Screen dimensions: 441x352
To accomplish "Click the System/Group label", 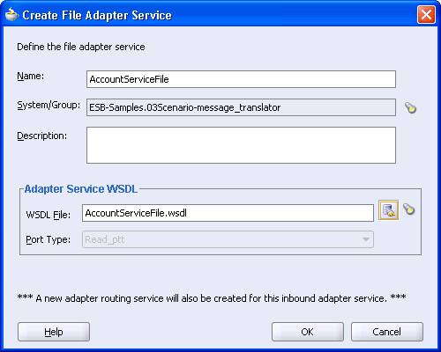I will [x=49, y=105].
